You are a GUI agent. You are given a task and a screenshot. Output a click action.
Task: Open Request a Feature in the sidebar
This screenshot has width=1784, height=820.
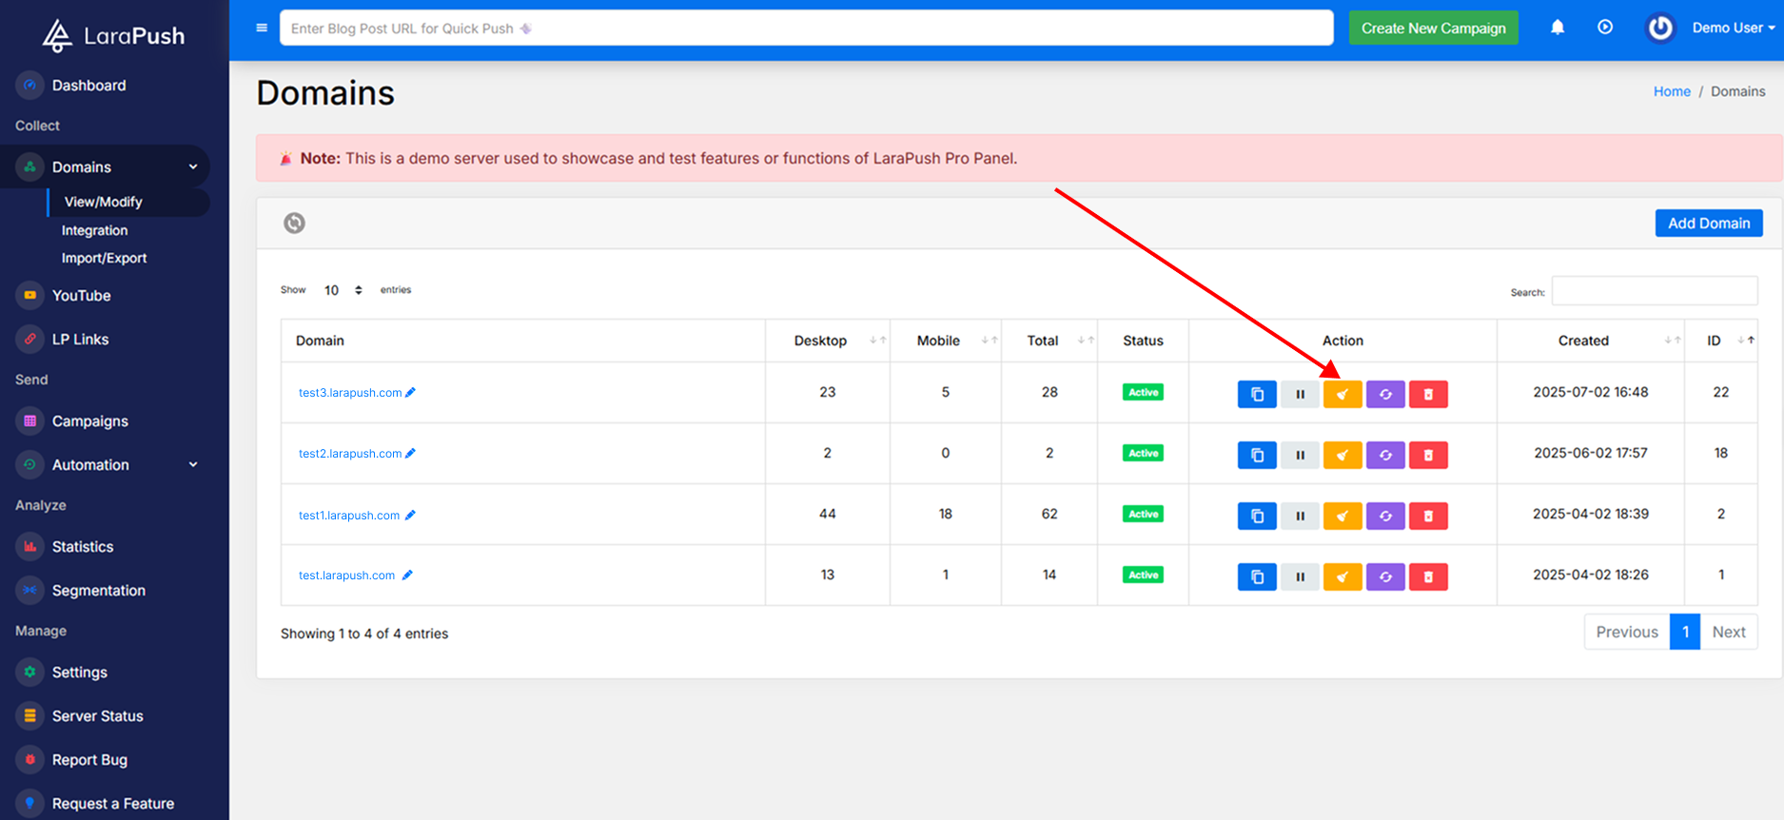pos(112,804)
